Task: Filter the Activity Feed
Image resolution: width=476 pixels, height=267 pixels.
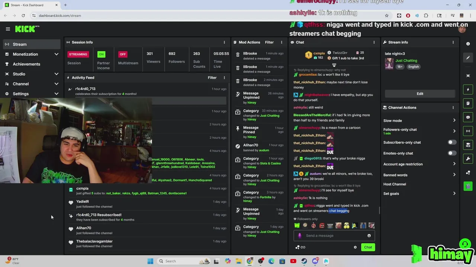Action: click(212, 78)
